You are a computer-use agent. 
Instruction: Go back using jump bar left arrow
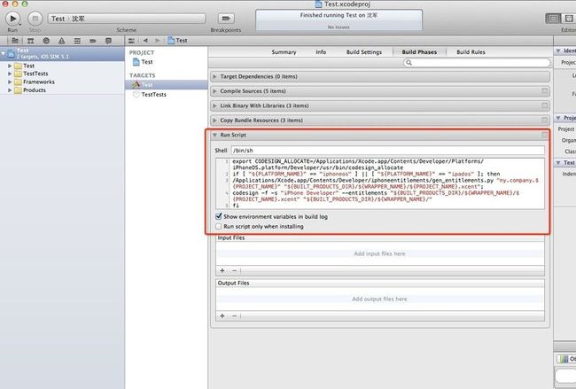145,41
